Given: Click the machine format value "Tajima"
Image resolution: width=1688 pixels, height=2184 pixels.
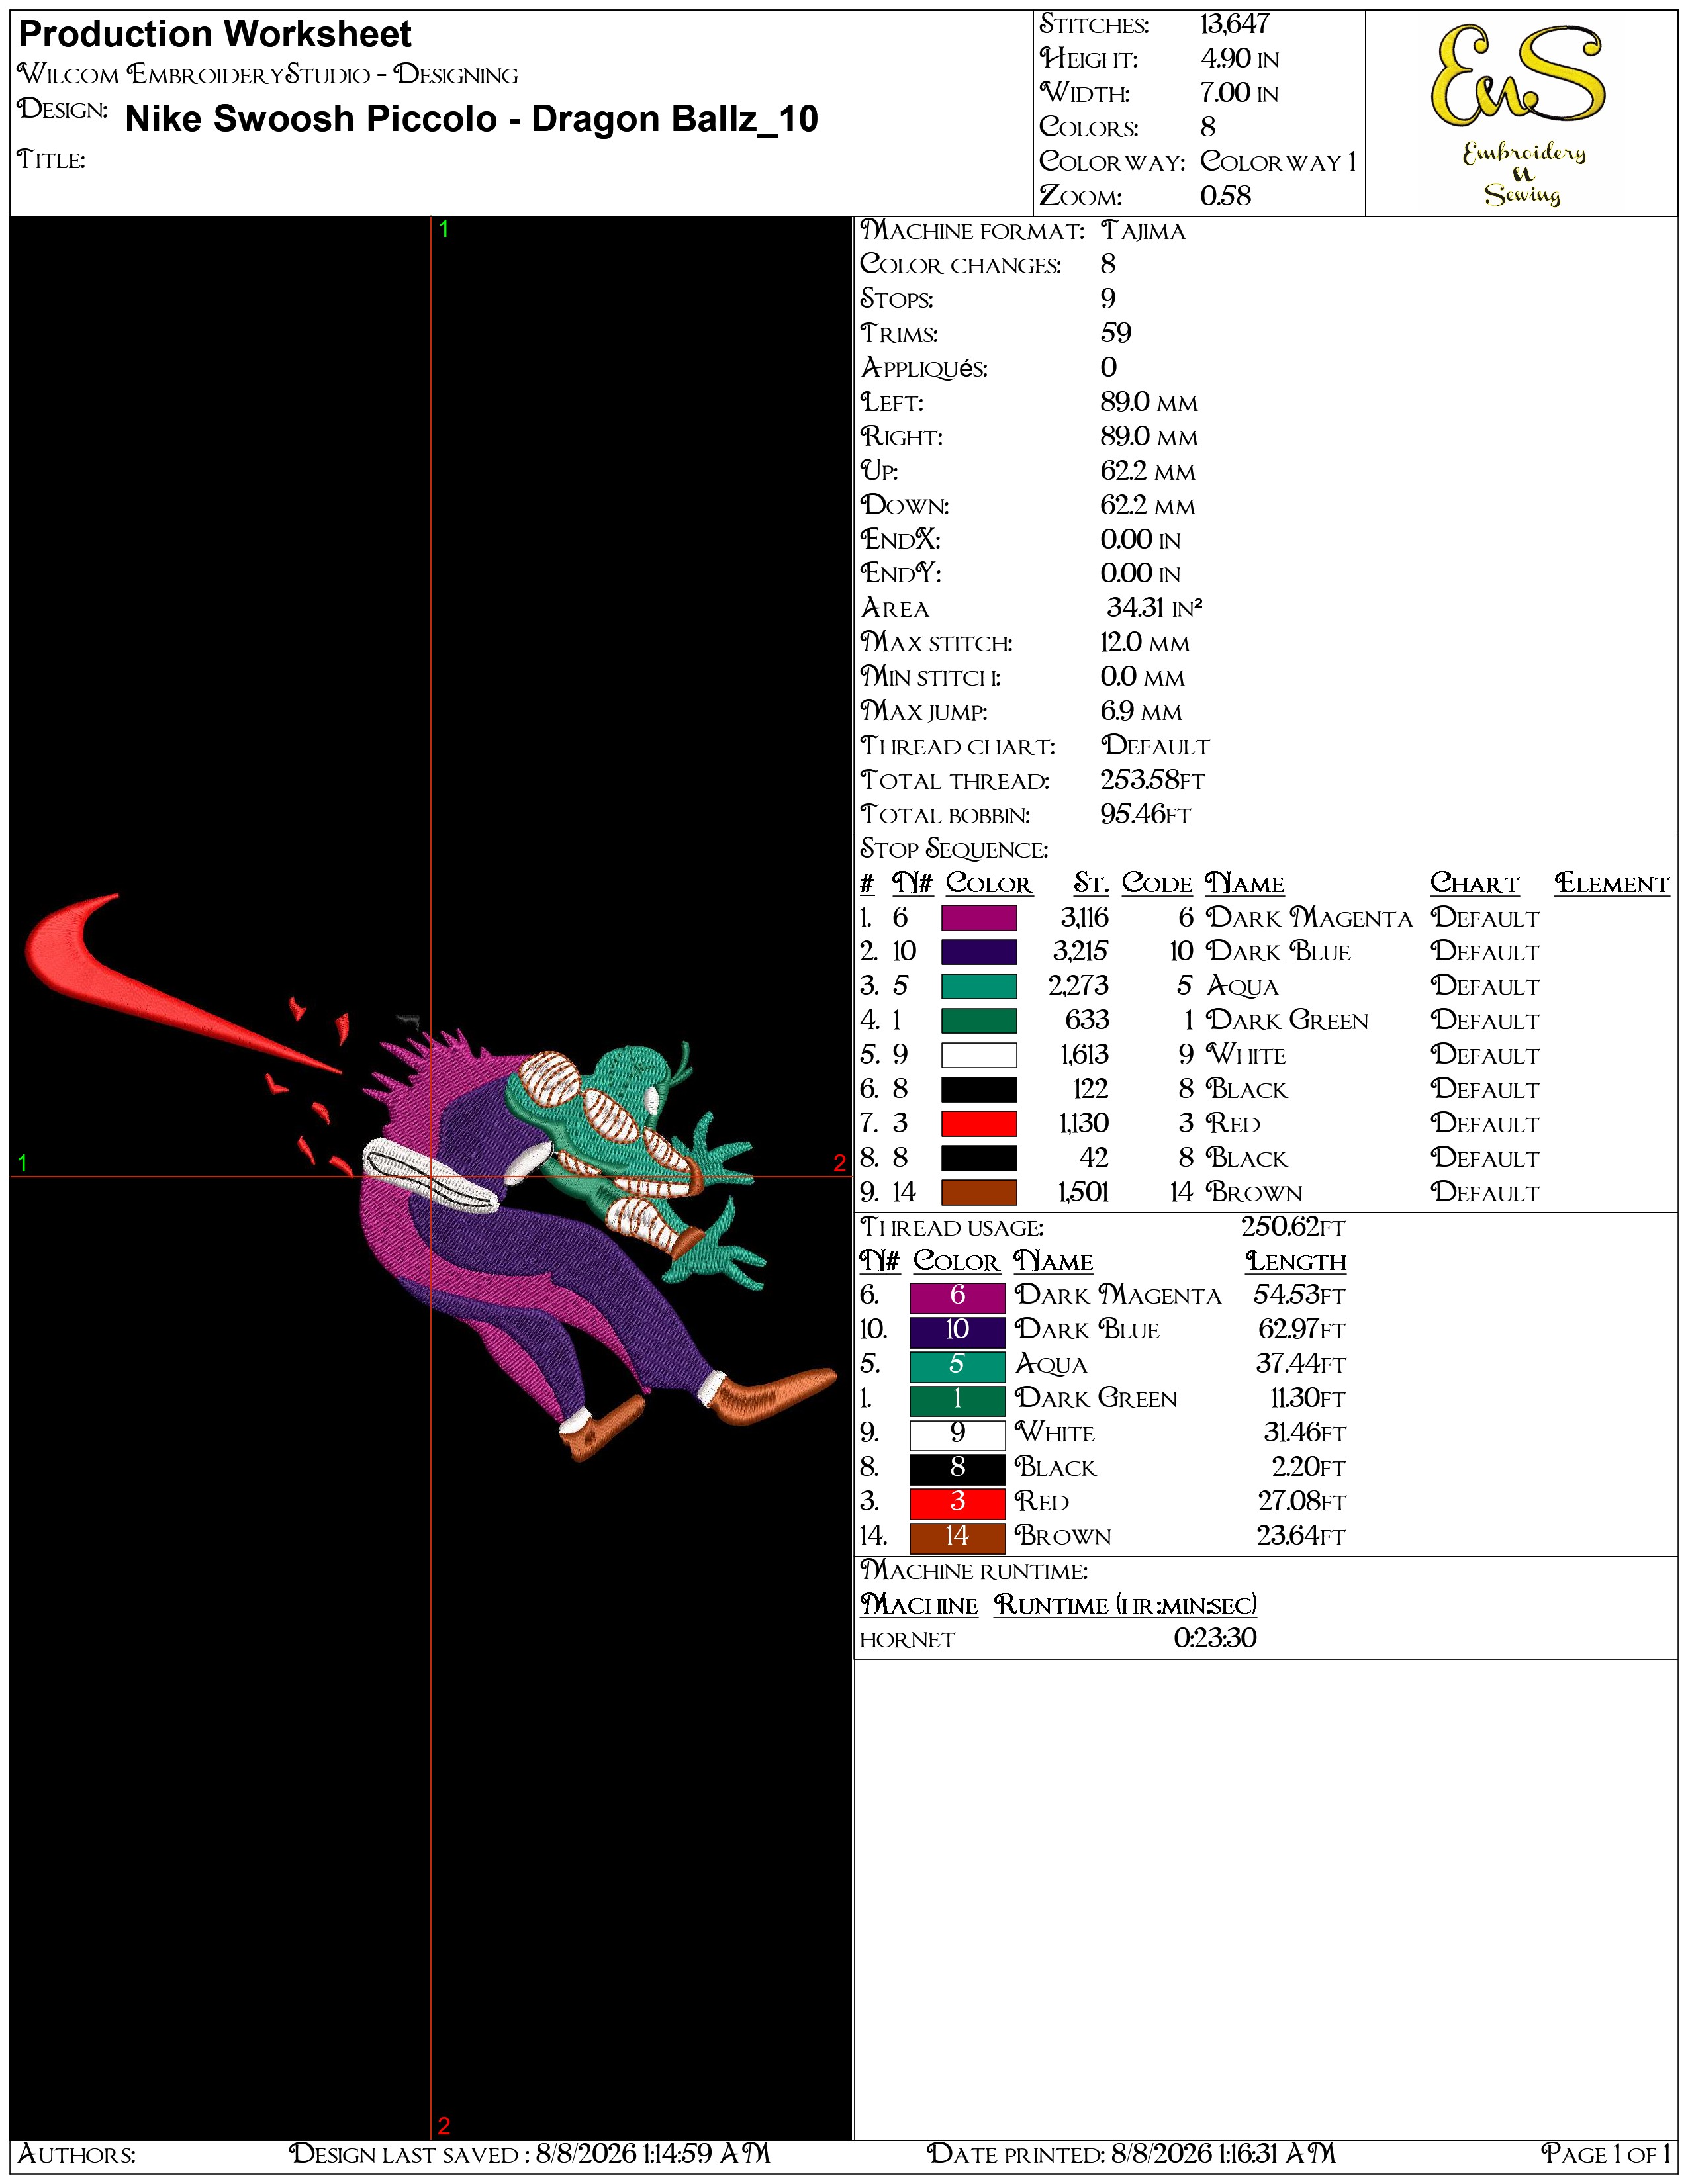Looking at the screenshot, I should coord(1143,231).
